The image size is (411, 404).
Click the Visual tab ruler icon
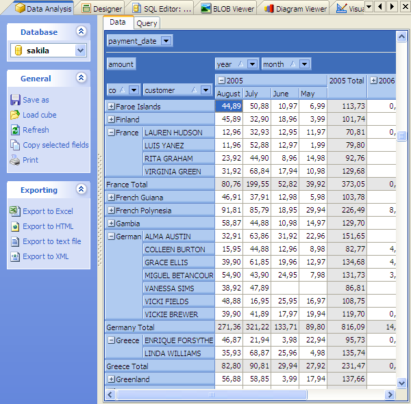tap(341, 8)
